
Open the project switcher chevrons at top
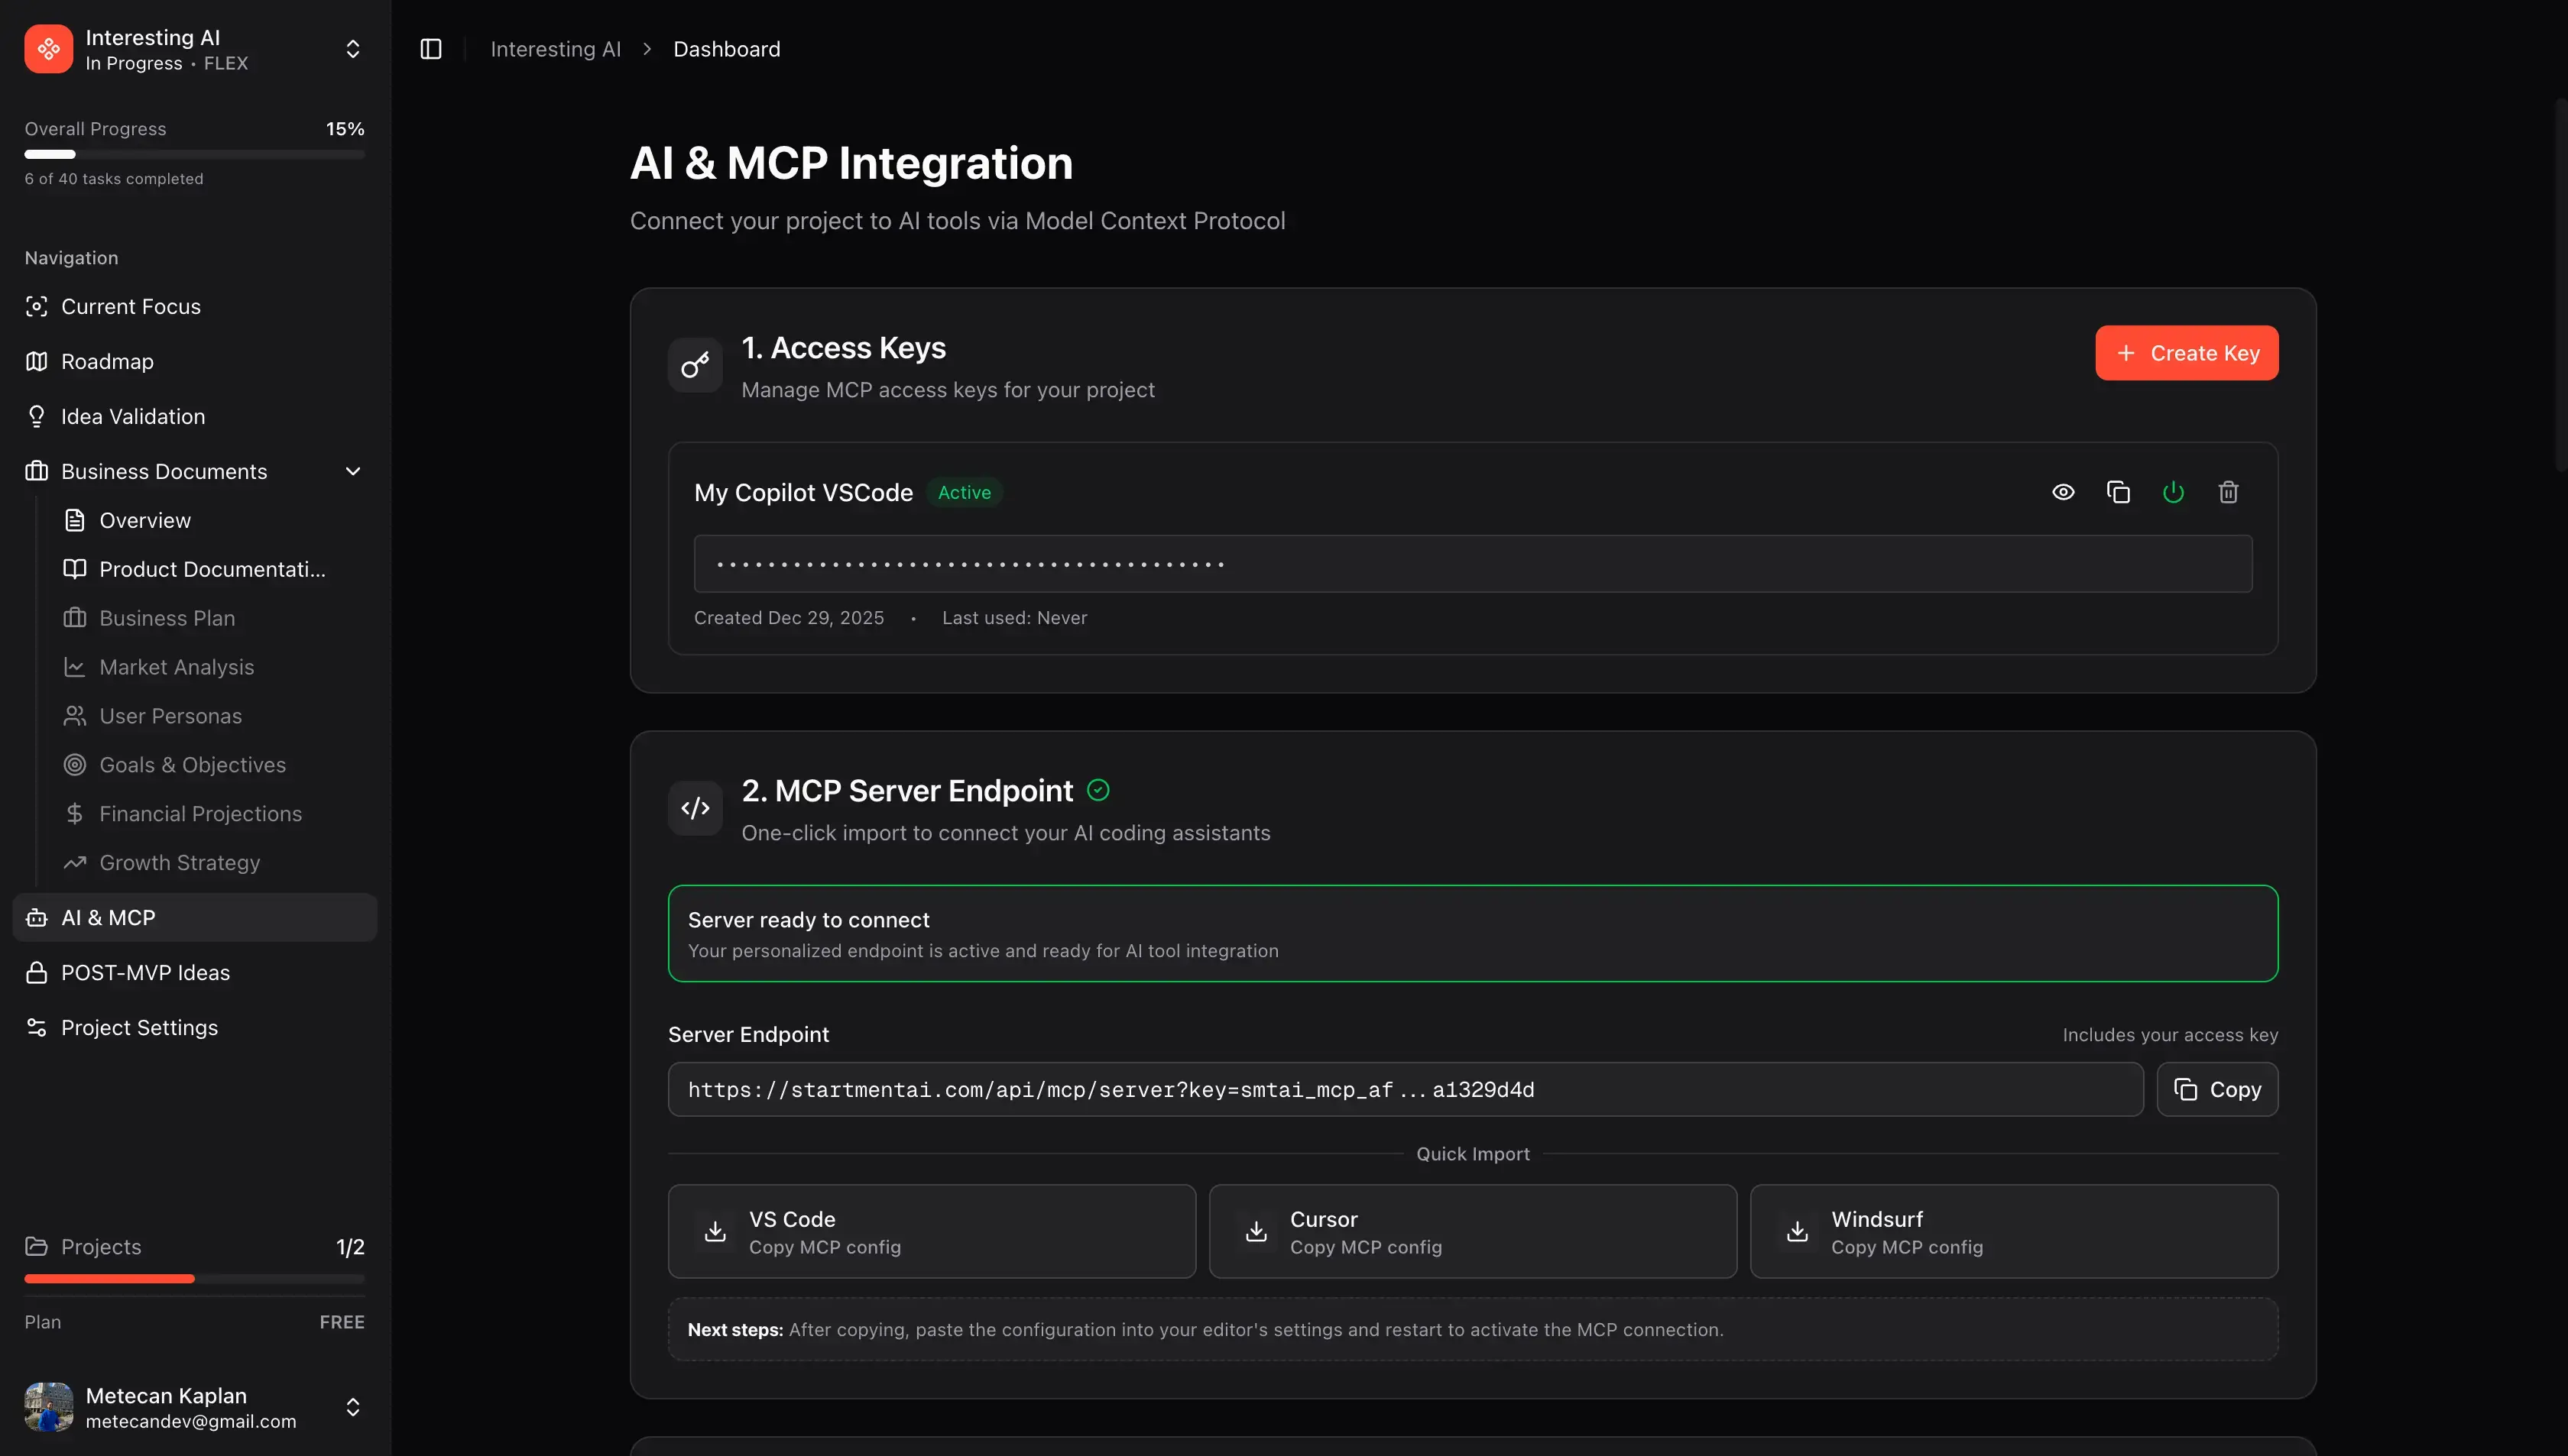(353, 49)
